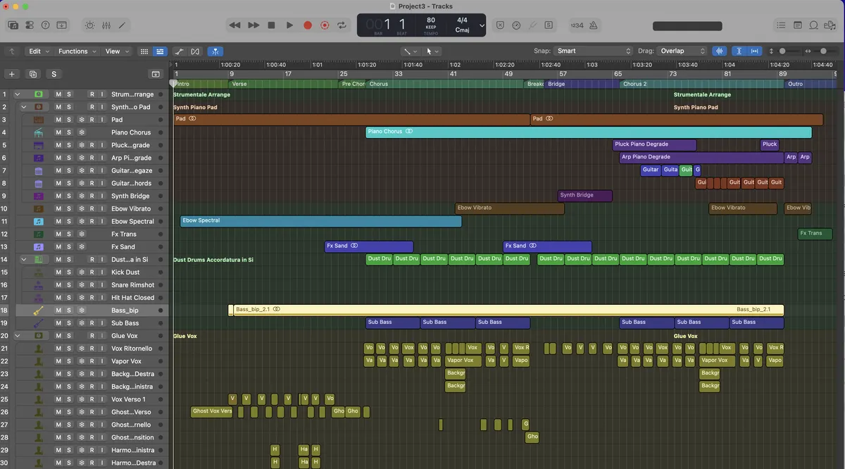This screenshot has width=845, height=469.
Task: Stop playback with the stop button
Action: point(271,25)
